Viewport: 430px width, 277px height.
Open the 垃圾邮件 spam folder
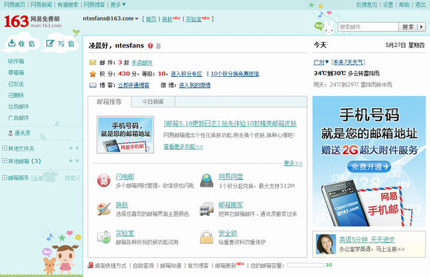pos(19,107)
